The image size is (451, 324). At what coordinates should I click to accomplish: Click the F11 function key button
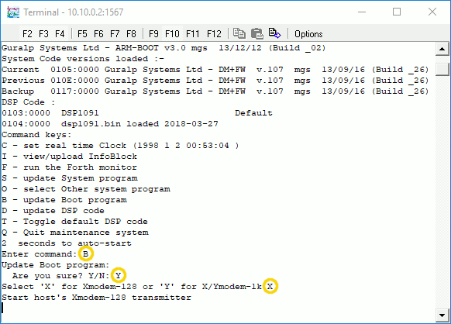click(193, 34)
